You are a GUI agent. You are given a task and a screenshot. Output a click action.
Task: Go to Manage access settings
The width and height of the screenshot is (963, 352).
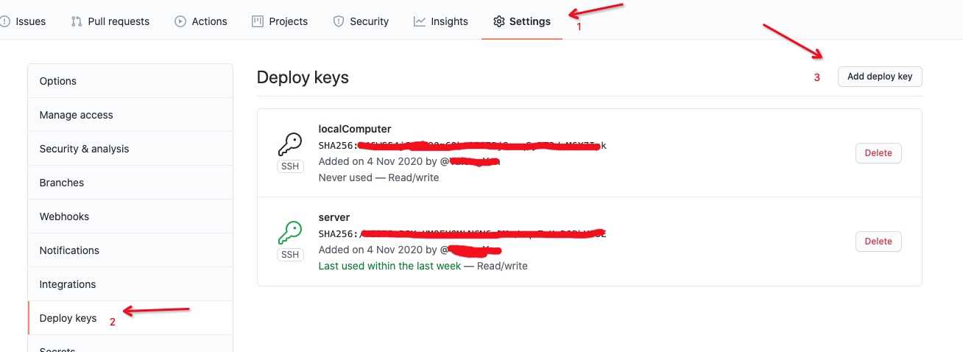point(130,115)
